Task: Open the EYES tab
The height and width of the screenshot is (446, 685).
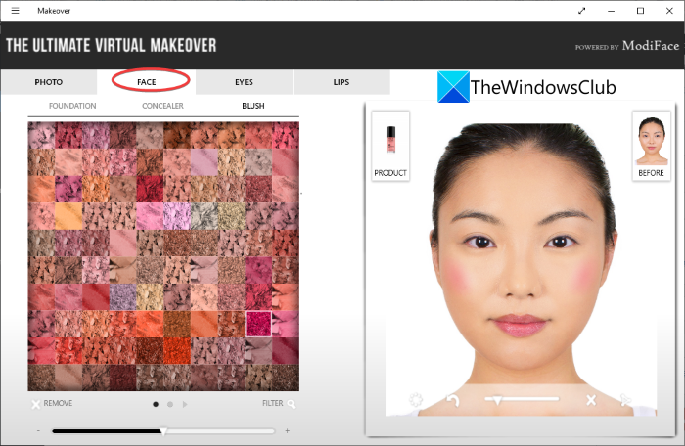Action: pyautogui.click(x=244, y=82)
